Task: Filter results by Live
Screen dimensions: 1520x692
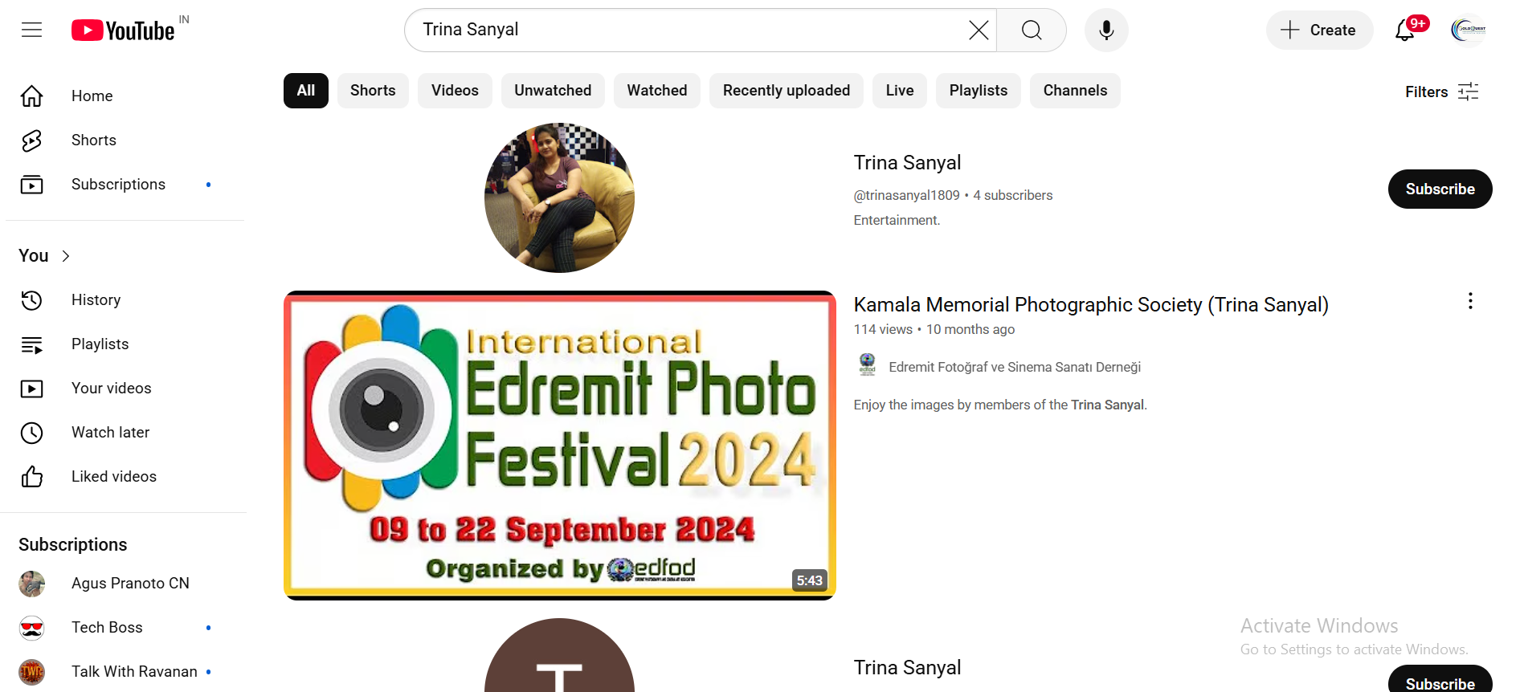Action: click(x=900, y=91)
